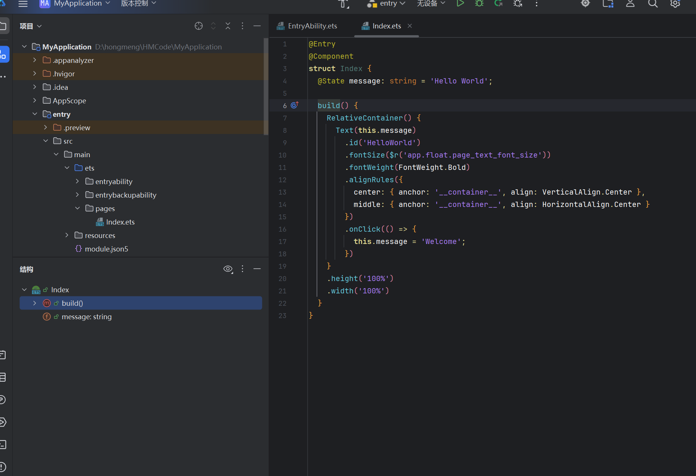Screen dimensions: 696x476
Task: Open MyApplication project dropdown
Action: (75, 4)
